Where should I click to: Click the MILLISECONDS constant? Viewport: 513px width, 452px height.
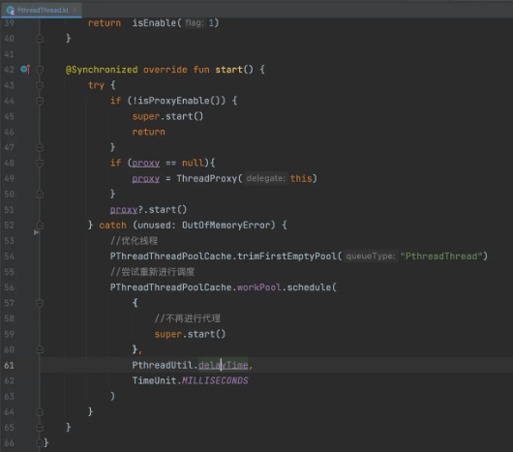(215, 380)
